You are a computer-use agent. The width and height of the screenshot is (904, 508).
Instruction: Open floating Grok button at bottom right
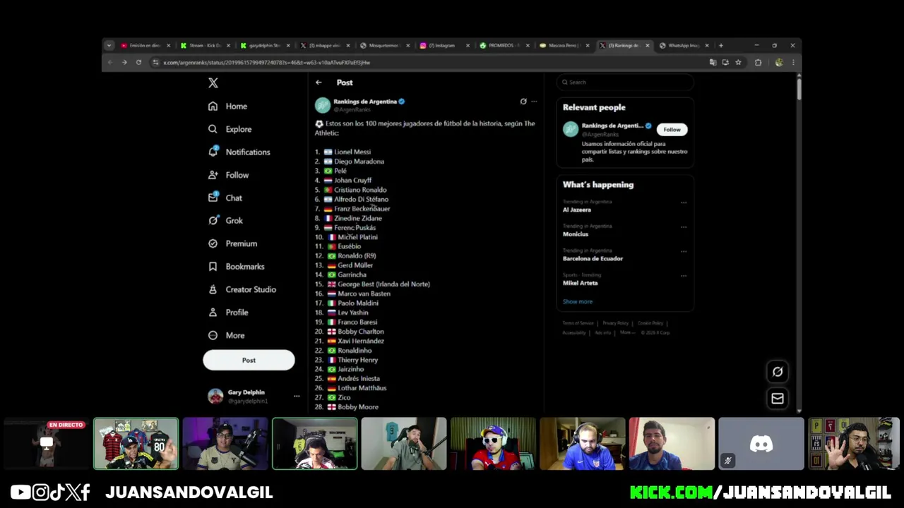click(778, 372)
